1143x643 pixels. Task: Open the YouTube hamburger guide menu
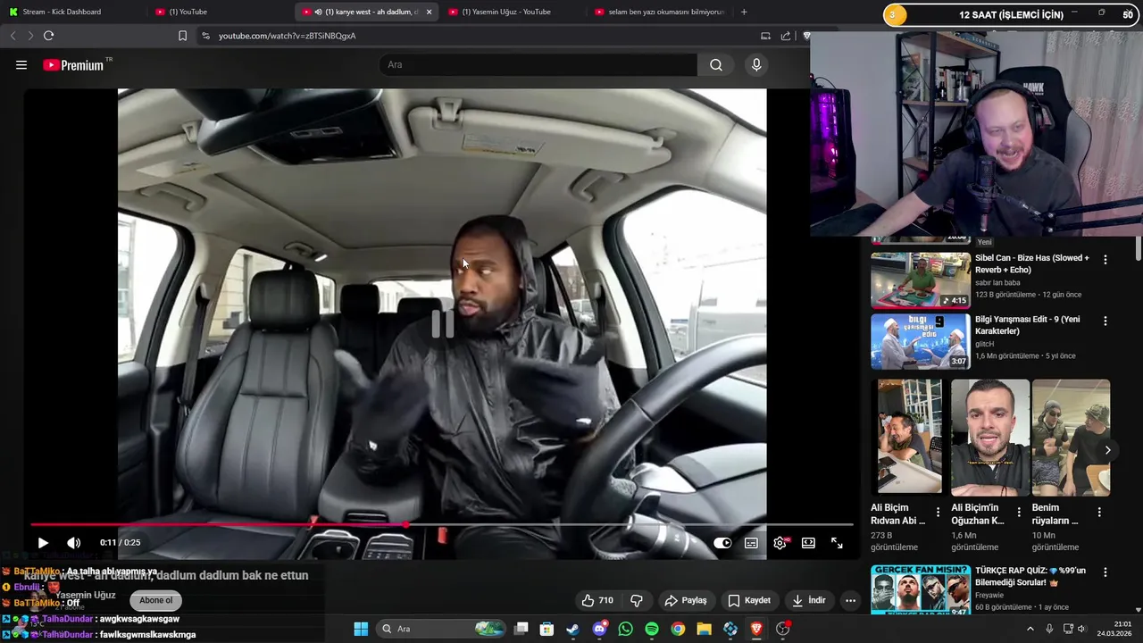point(21,65)
